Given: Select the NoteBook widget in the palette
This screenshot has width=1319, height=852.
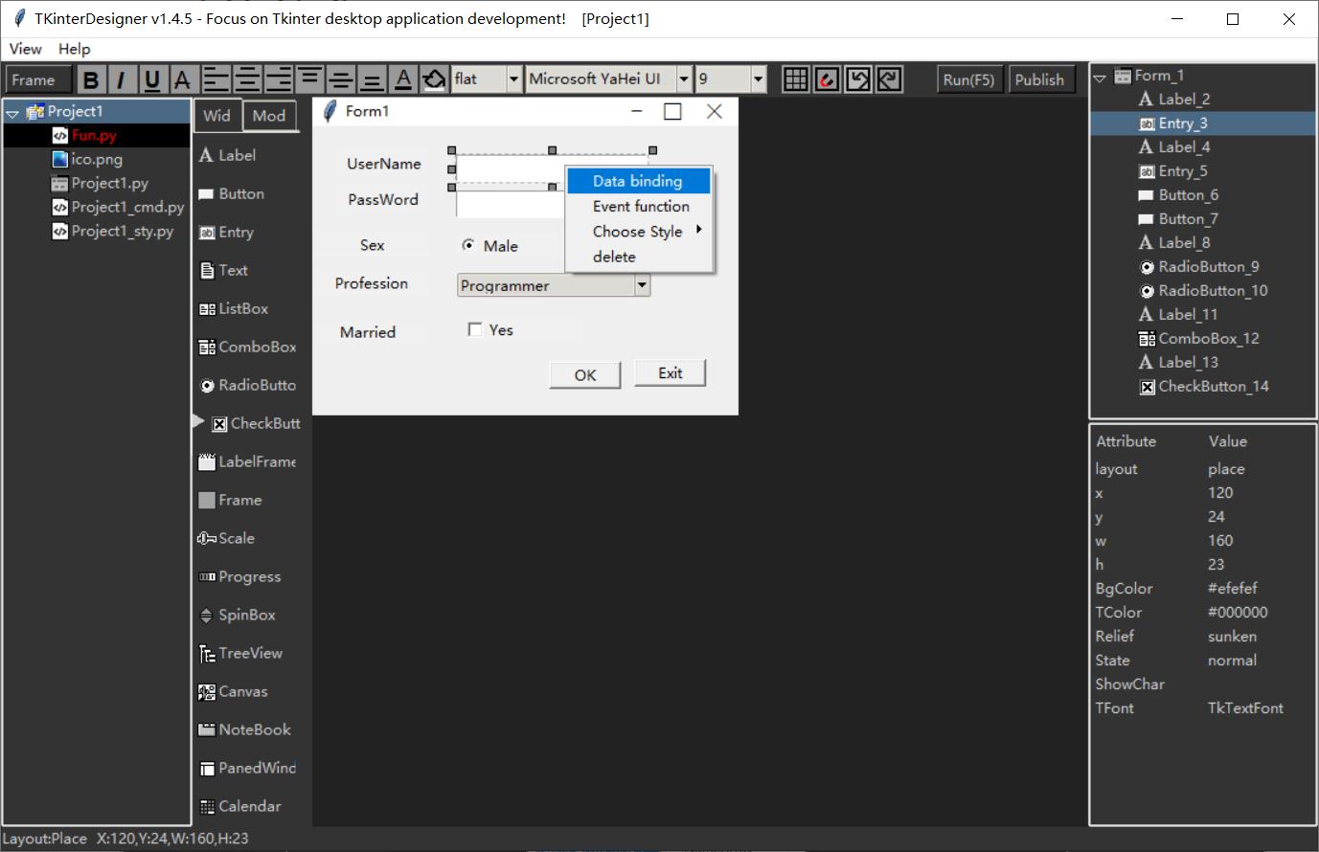Looking at the screenshot, I should click(x=244, y=729).
